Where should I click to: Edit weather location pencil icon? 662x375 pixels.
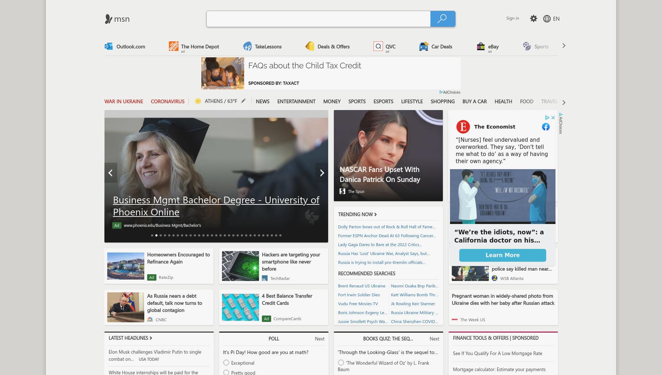click(x=243, y=101)
